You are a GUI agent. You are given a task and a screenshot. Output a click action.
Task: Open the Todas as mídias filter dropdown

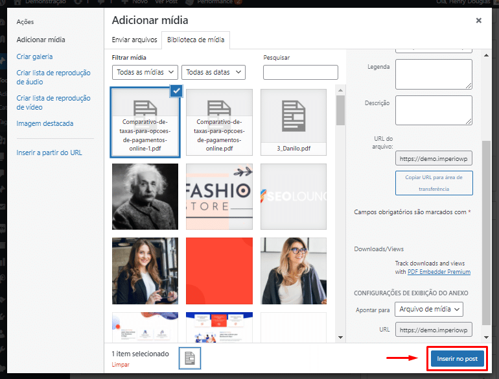pyautogui.click(x=145, y=72)
